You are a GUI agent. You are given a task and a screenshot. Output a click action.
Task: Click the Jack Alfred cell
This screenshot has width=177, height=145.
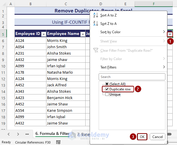point(66,85)
